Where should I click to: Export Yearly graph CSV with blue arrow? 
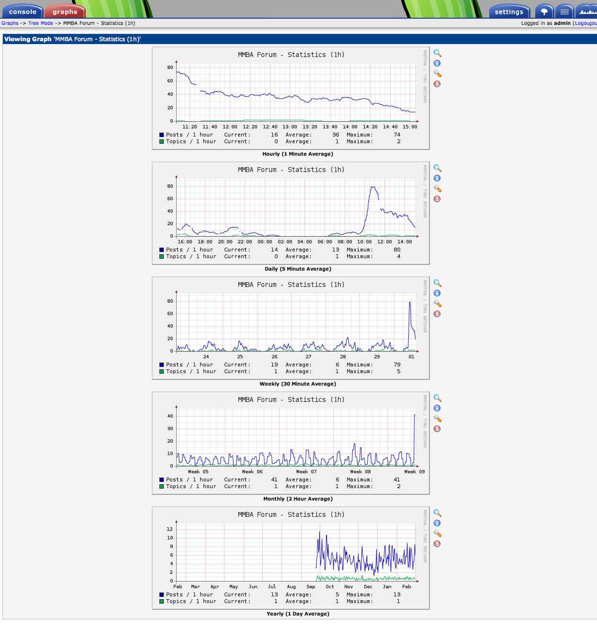pyautogui.click(x=437, y=523)
